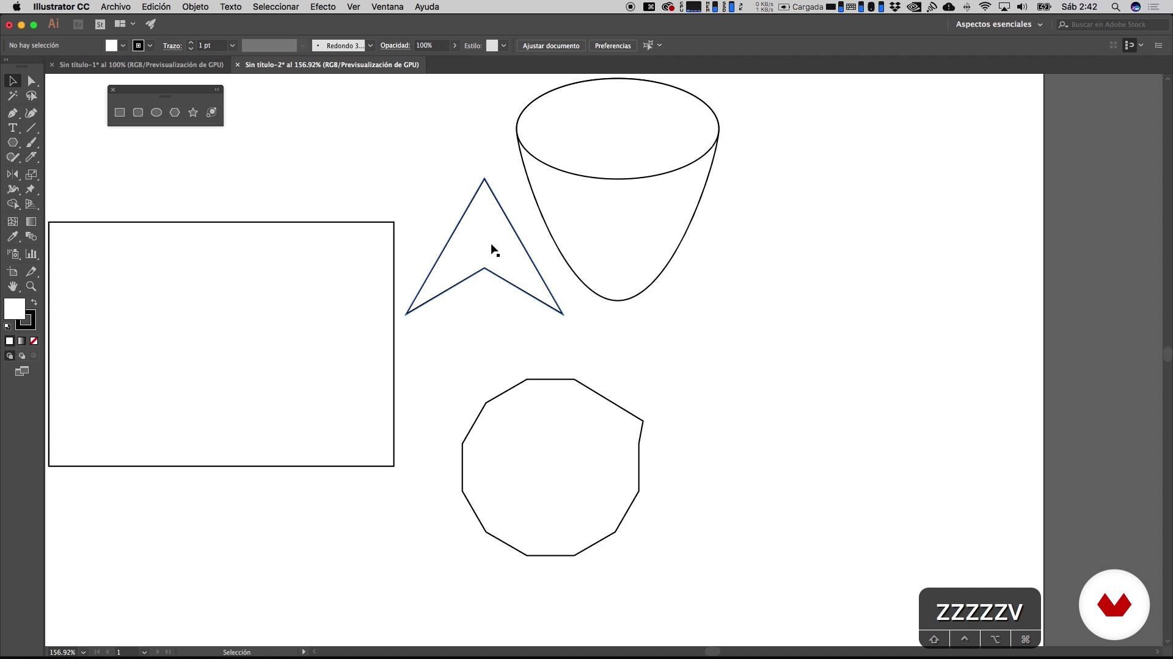Screen dimensions: 1173x659
Task: Swap fill and stroke colors
Action: click(34, 302)
